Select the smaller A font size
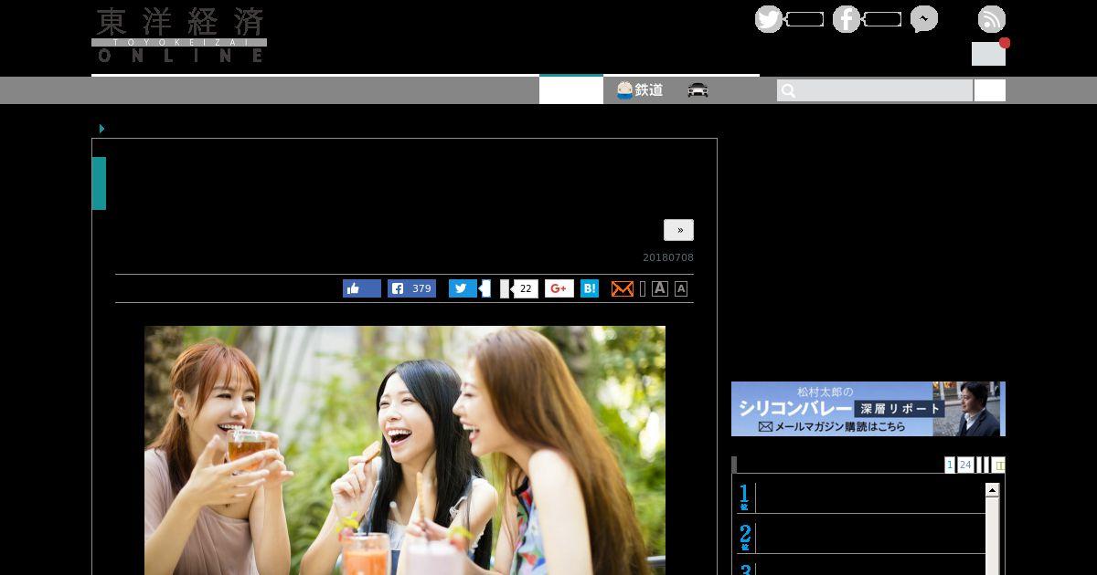 point(681,288)
